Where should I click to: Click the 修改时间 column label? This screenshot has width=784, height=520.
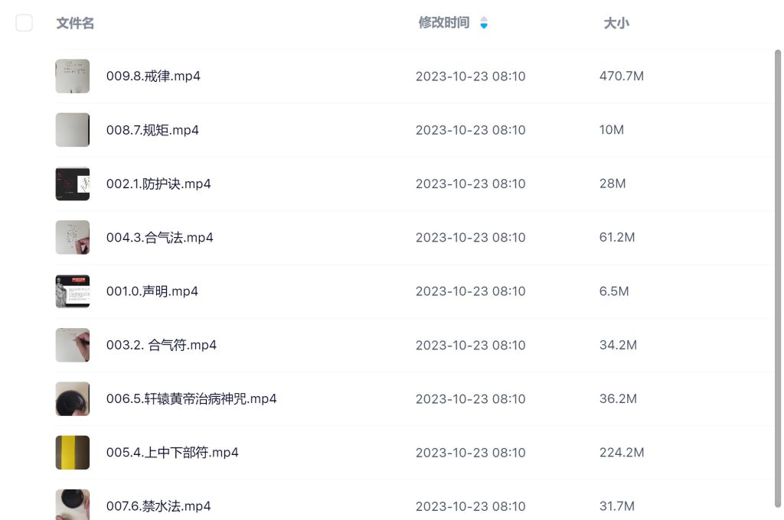[x=444, y=23]
